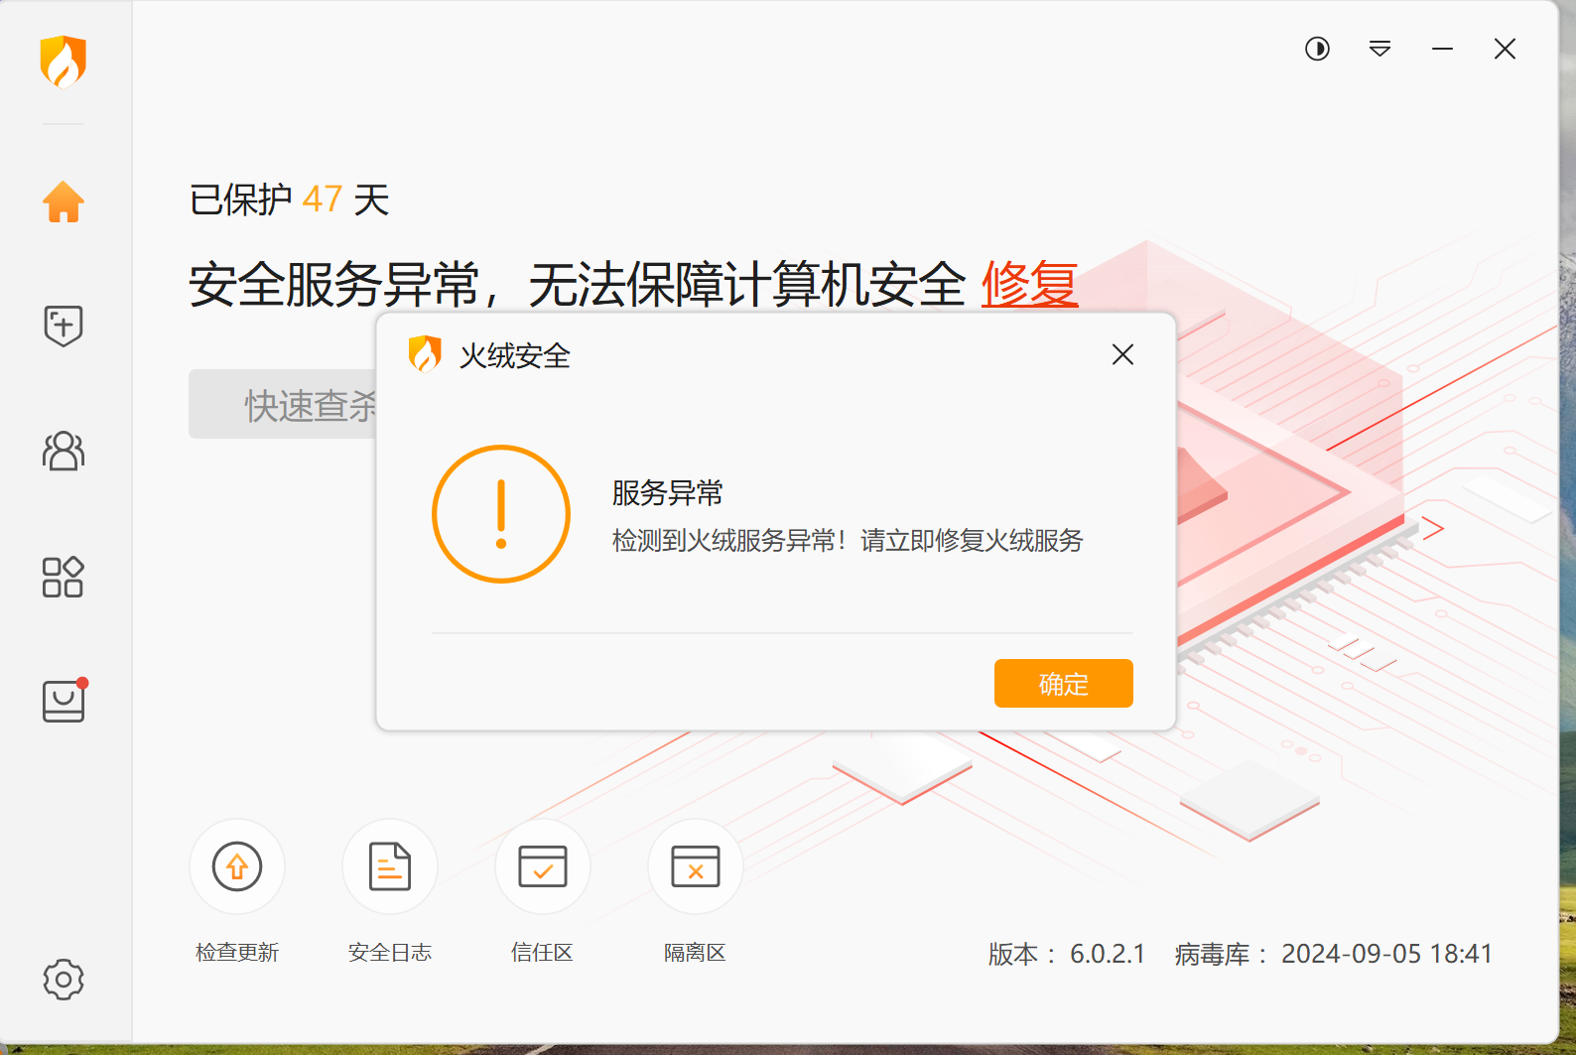1576x1055 pixels.
Task: Click the 已保护 47 天 text
Action: [x=289, y=199]
